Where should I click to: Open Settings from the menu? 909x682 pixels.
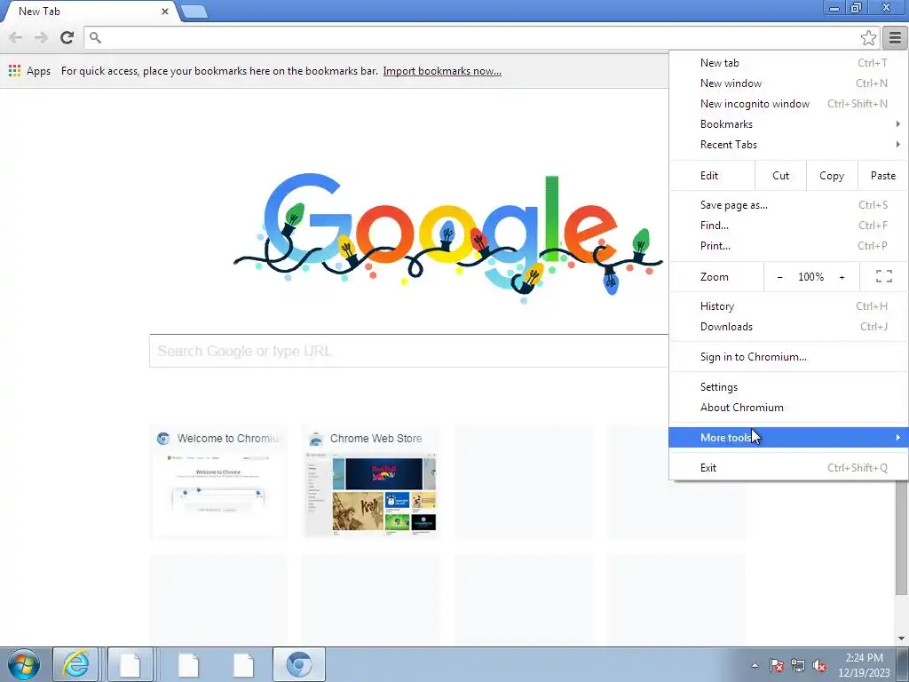click(x=788, y=387)
